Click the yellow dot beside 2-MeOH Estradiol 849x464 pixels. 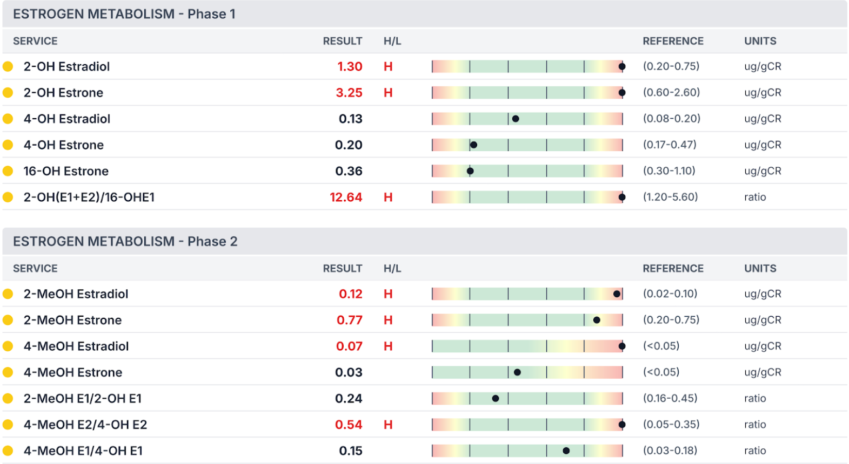point(8,294)
